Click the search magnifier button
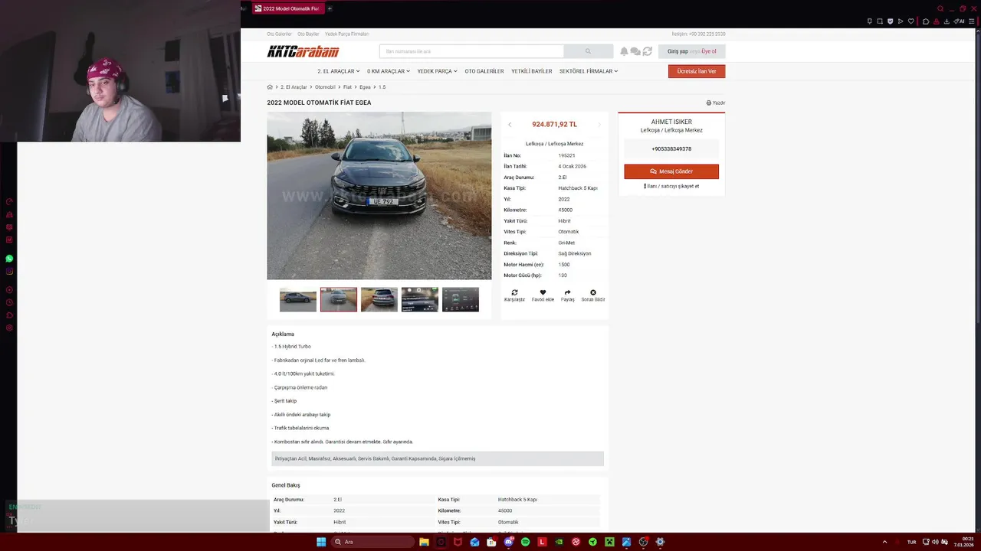Image resolution: width=981 pixels, height=551 pixels. click(x=588, y=51)
